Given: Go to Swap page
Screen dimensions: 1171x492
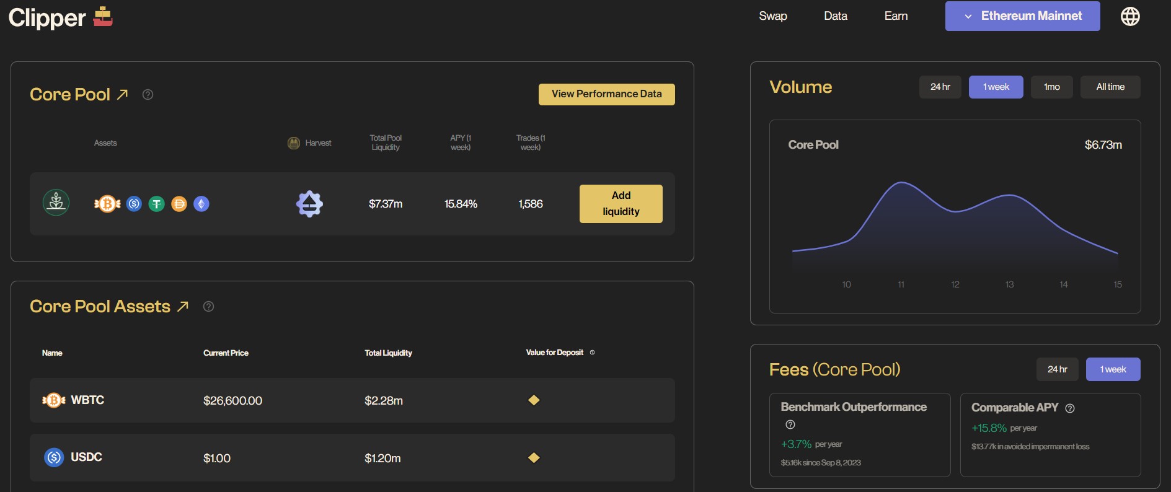Looking at the screenshot, I should point(773,16).
